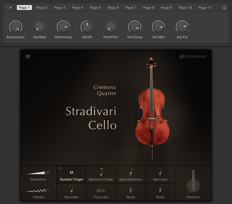Open Position panel options dots
The height and width of the screenshot is (204, 232).
[x=208, y=168]
